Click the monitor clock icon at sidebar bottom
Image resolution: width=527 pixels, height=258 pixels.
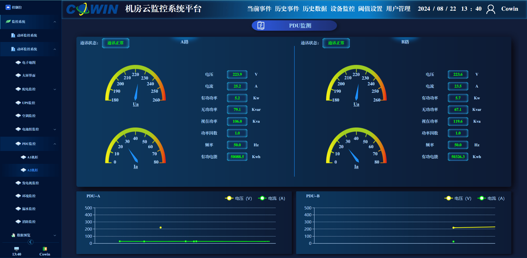click(16, 249)
